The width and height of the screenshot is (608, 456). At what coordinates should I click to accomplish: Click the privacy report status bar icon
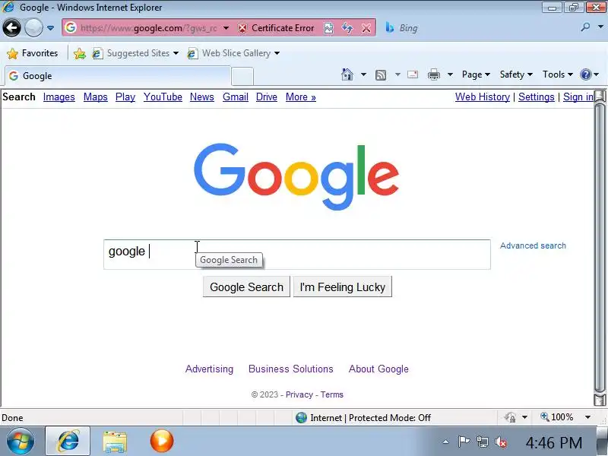(x=510, y=417)
